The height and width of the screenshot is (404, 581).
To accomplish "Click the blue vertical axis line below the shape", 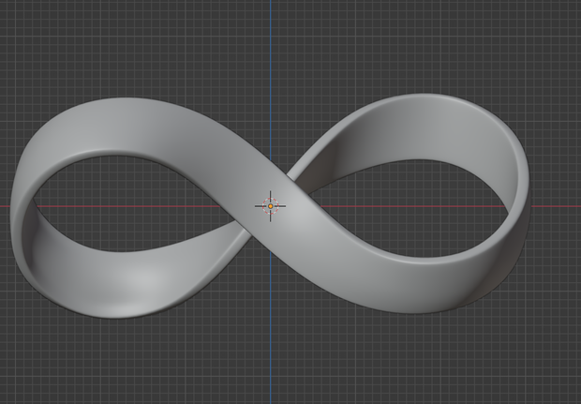I will [x=271, y=328].
